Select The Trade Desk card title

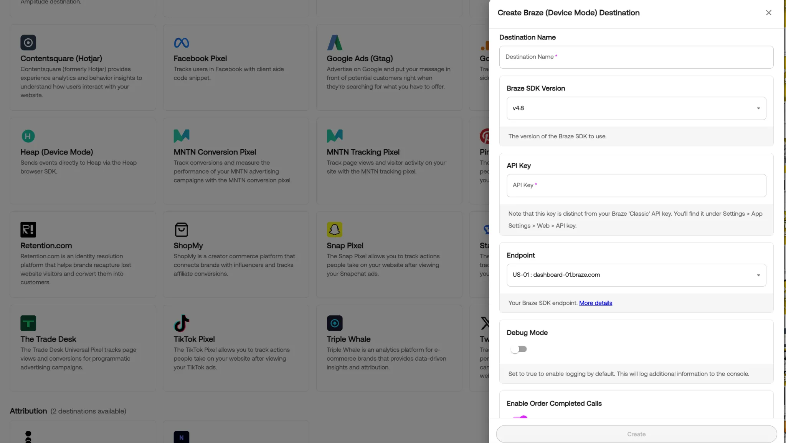(x=48, y=339)
